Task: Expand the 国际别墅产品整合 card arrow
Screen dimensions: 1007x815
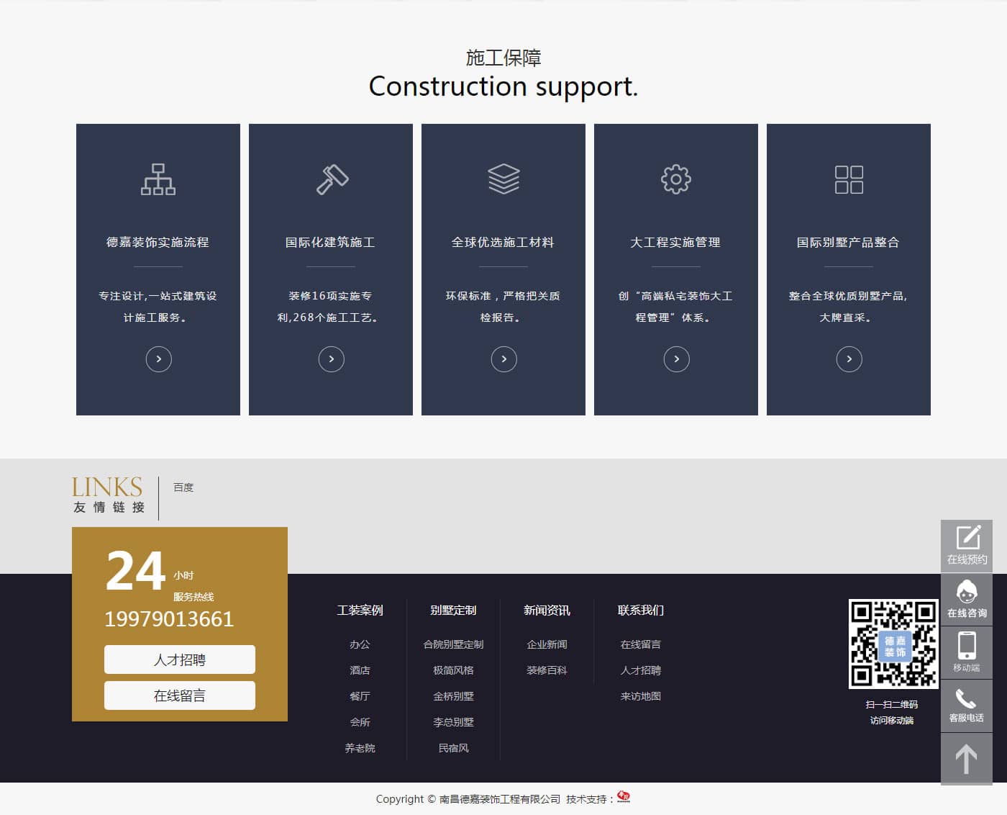Action: pos(849,359)
